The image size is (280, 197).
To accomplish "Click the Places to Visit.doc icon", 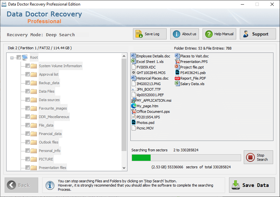I will pos(177,56).
